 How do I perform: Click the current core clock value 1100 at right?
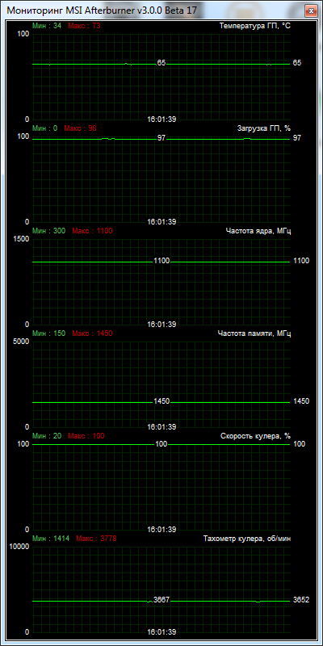click(300, 261)
